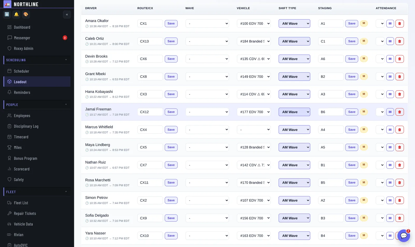415x247 pixels.
Task: Click driver name Nathan Ruiz
Action: [95, 162]
